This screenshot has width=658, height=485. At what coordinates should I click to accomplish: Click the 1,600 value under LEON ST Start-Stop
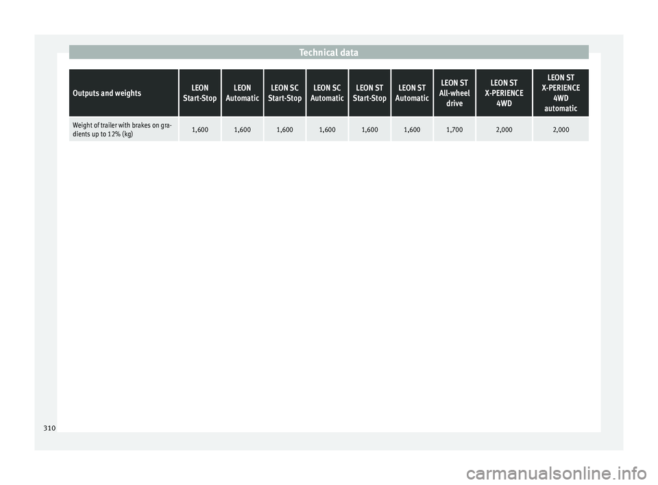tap(369, 129)
